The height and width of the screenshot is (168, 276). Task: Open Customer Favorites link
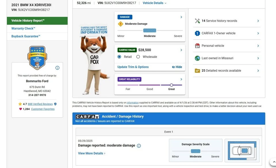pos(43,109)
